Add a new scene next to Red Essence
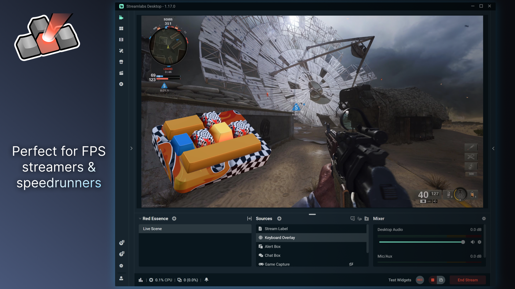515x289 pixels. [174, 218]
